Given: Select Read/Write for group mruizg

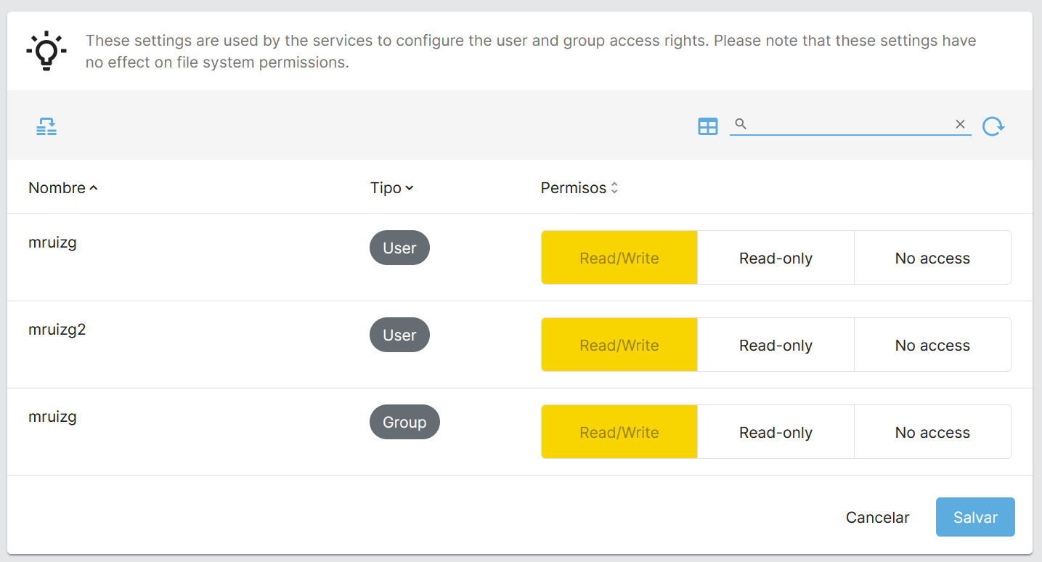Looking at the screenshot, I should pos(619,432).
